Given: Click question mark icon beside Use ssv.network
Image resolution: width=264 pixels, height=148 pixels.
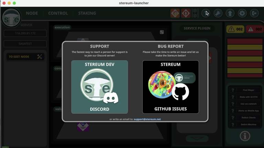Looking at the screenshot, I should tap(233, 104).
